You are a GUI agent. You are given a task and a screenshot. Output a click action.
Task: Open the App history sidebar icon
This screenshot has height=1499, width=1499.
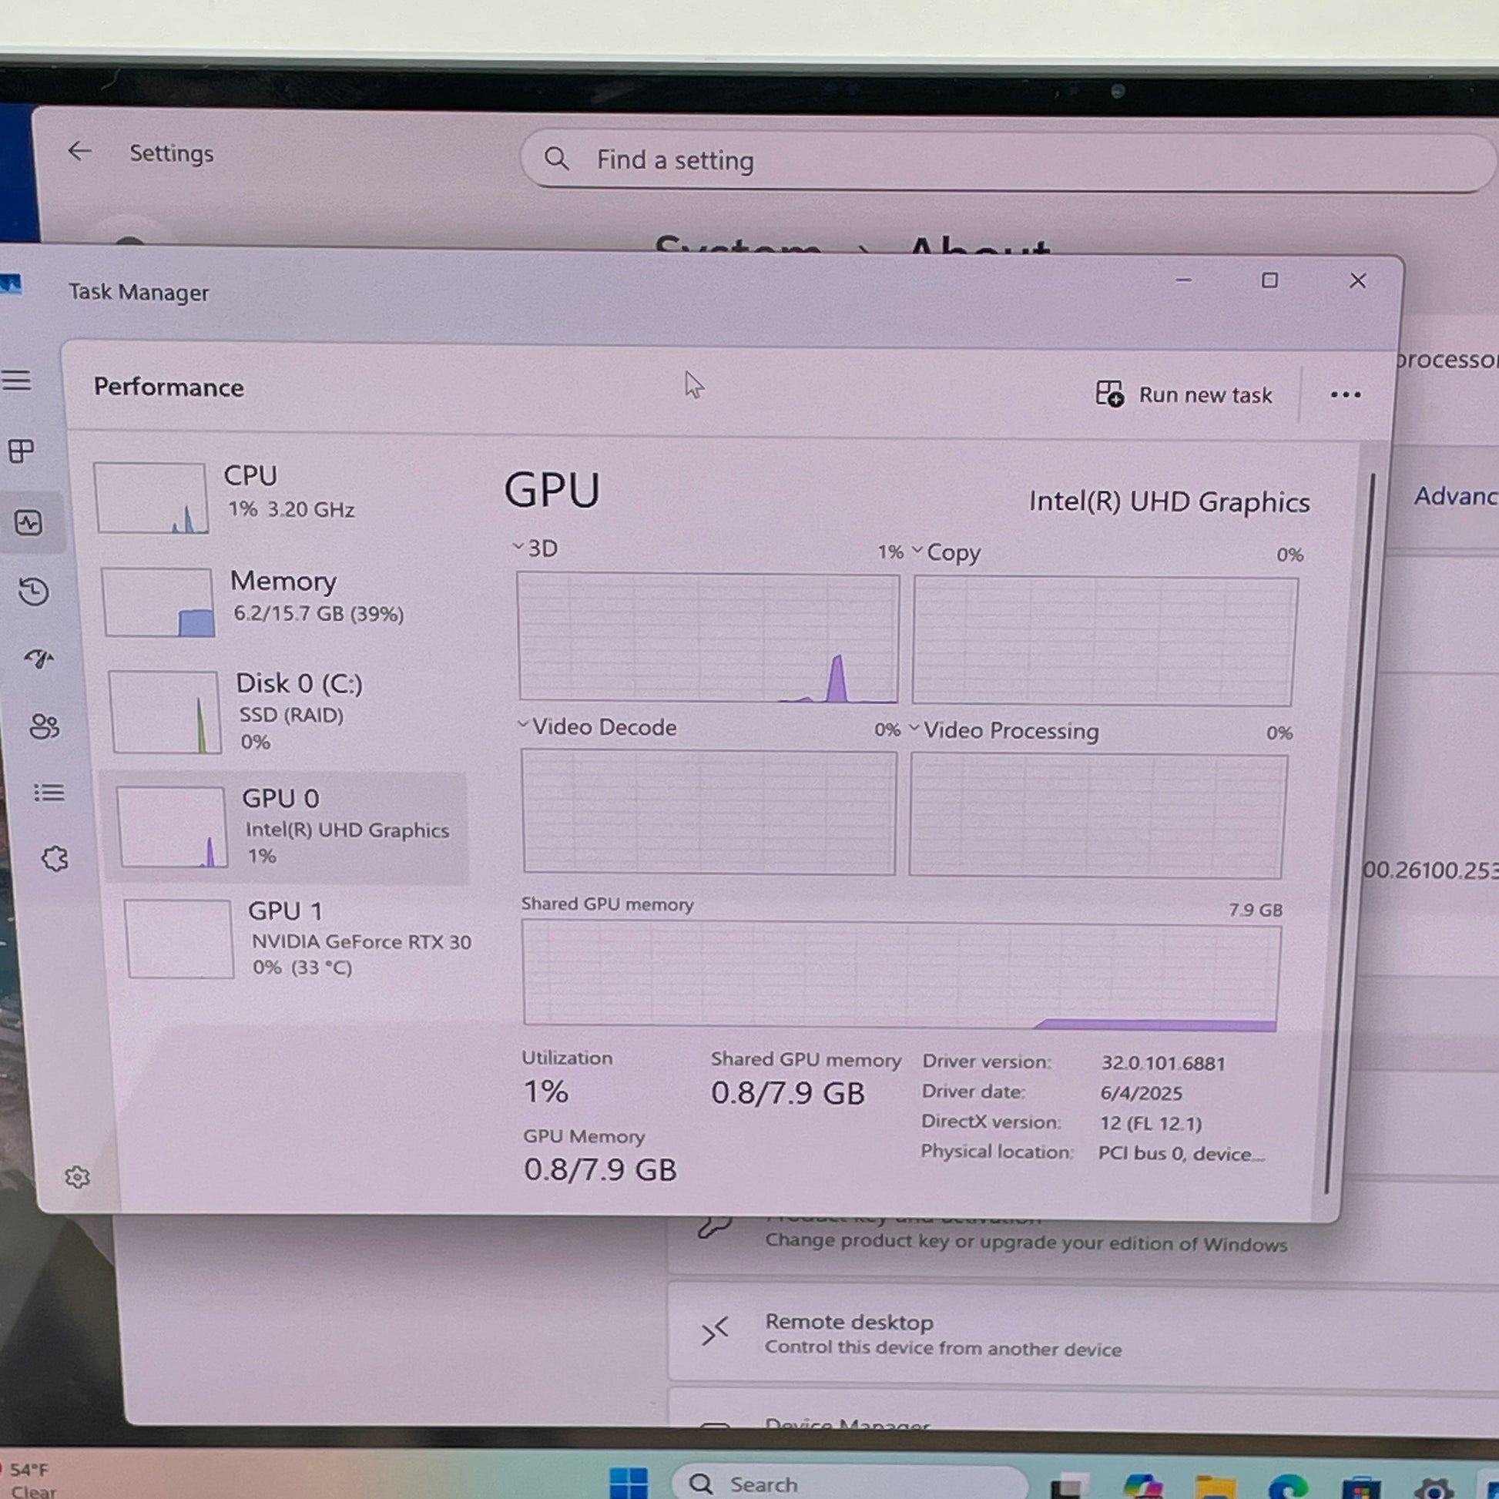pyautogui.click(x=33, y=592)
